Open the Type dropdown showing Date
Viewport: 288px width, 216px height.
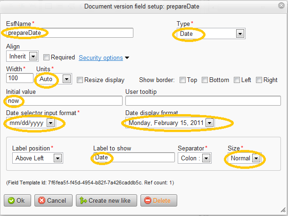pyautogui.click(x=211, y=33)
